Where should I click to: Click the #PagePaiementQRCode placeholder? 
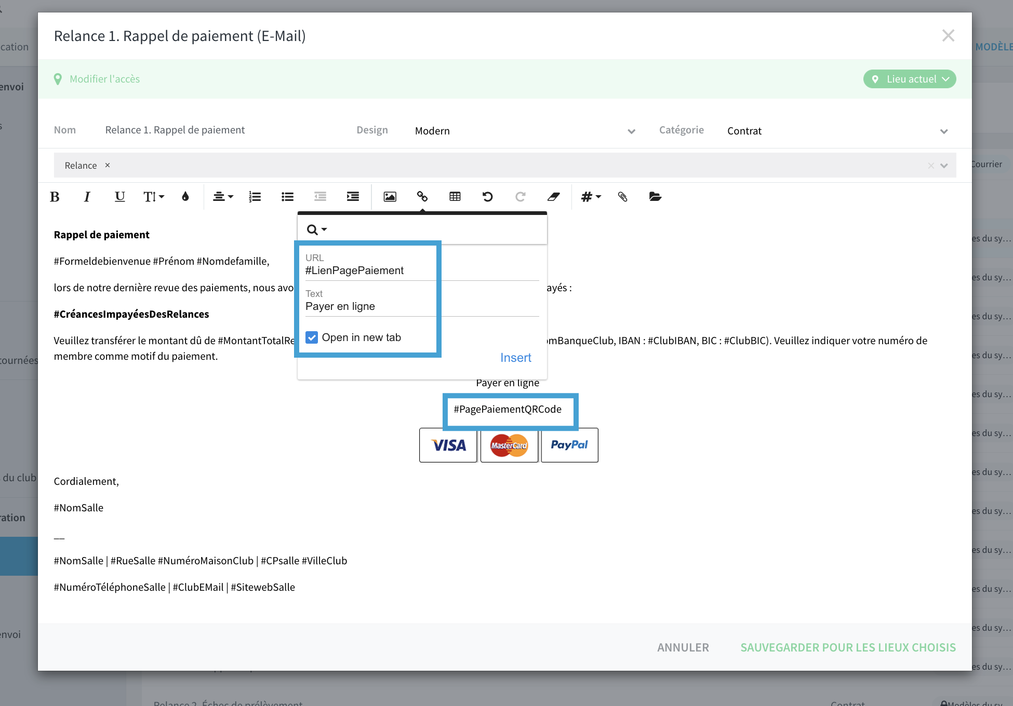click(x=508, y=409)
